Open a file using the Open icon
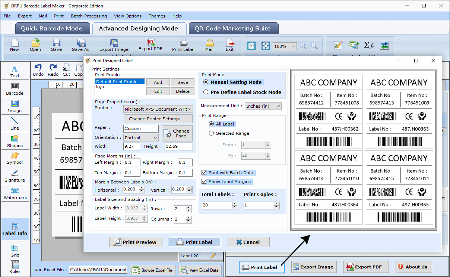 pyautogui.click(x=35, y=45)
